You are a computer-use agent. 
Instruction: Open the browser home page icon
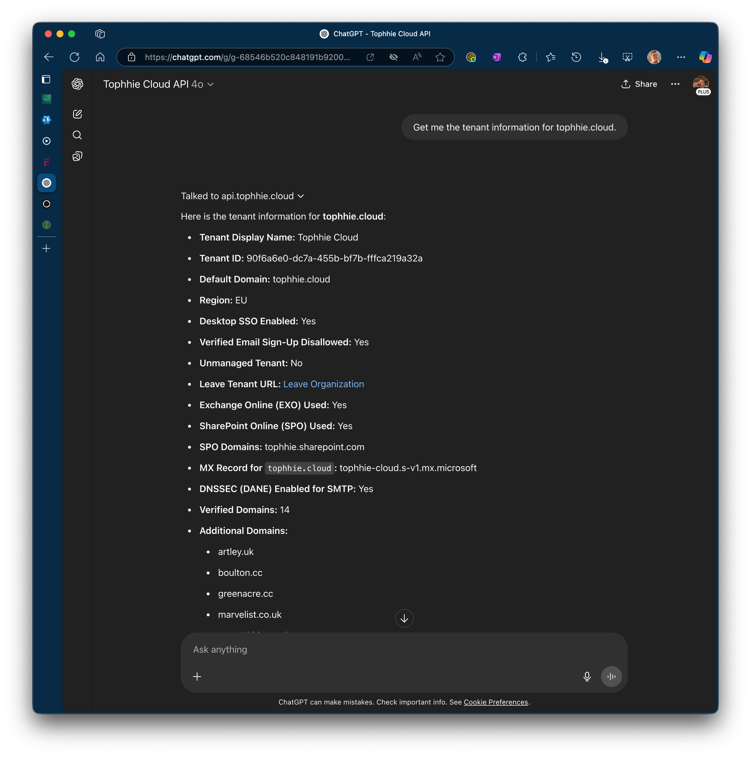(100, 57)
